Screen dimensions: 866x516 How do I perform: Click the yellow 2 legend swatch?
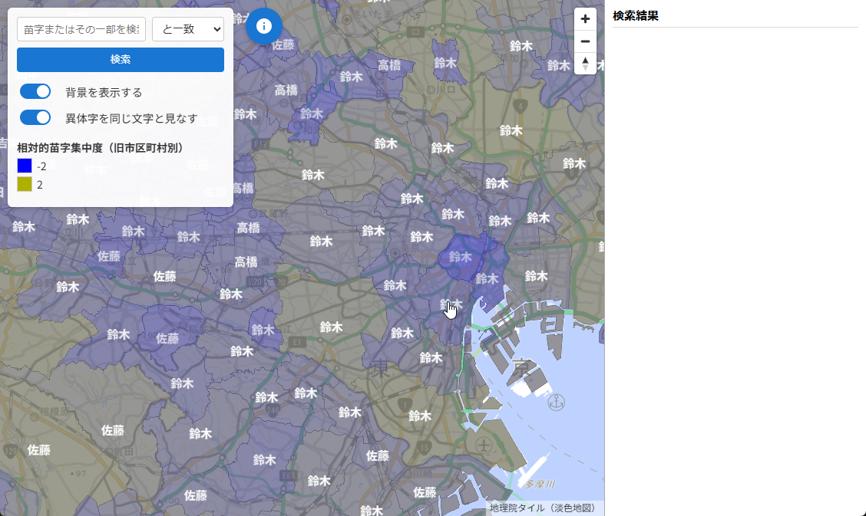(x=25, y=184)
